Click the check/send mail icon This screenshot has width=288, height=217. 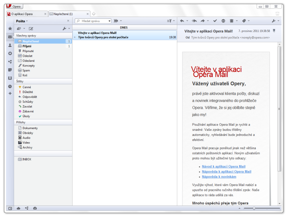pos(19,29)
